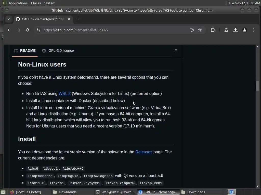Click the libx11-6 code label
The height and width of the screenshot is (195, 261).
coord(36,183)
